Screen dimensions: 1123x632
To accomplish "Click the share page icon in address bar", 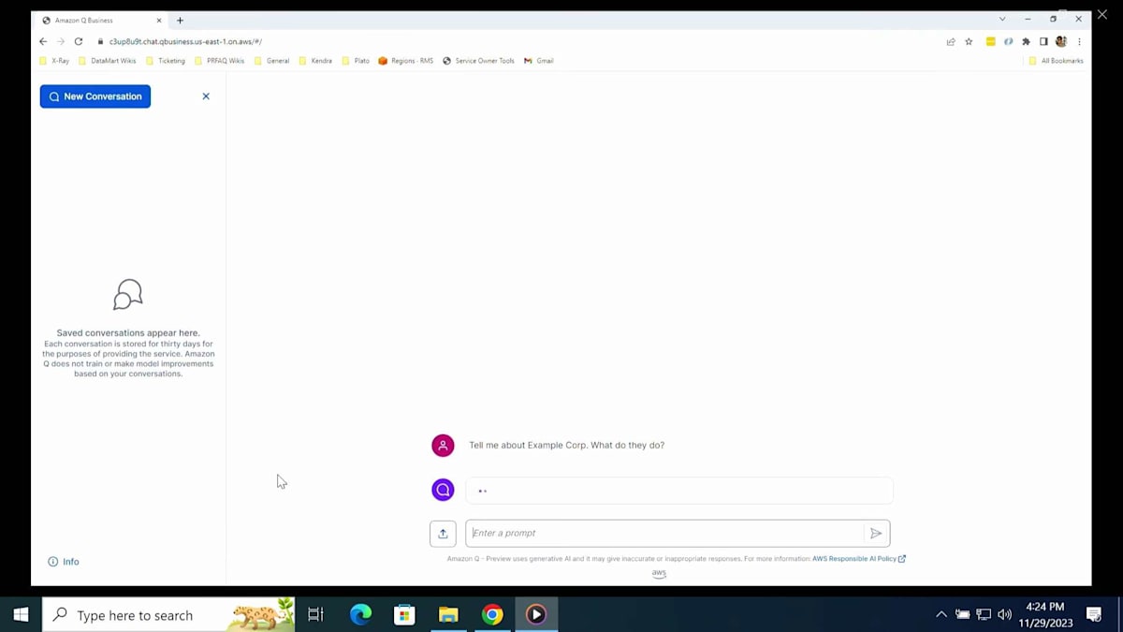I will tap(951, 41).
